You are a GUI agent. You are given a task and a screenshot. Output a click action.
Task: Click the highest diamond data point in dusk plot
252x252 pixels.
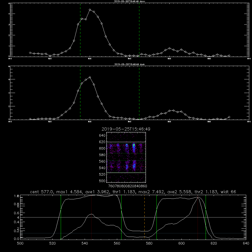coord(90,77)
